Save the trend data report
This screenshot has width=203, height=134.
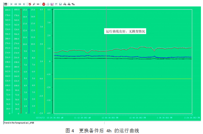click(x=60, y=4)
